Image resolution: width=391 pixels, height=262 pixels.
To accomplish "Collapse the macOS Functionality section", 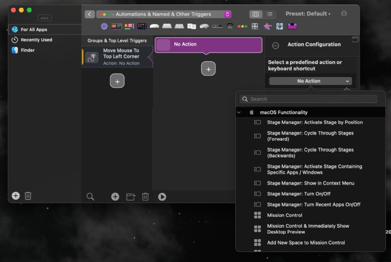I will [239, 113].
